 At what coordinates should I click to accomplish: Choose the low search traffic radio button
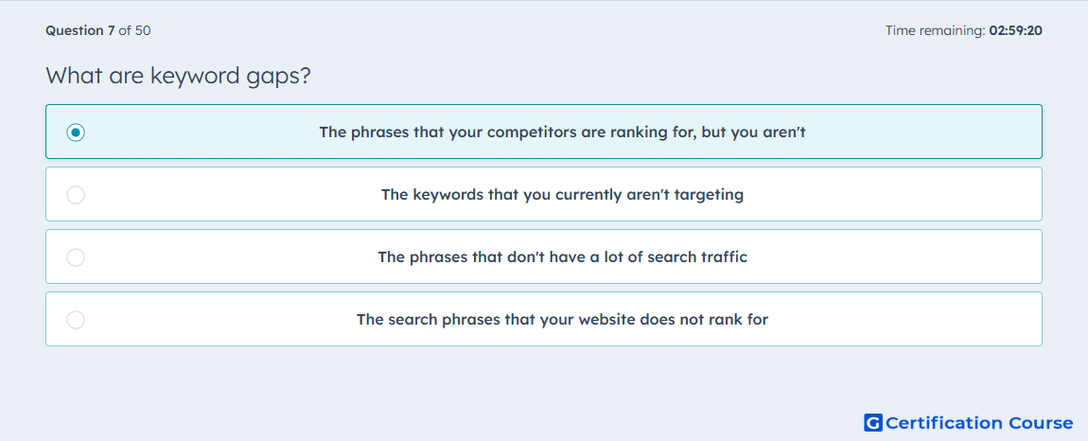[x=76, y=257]
